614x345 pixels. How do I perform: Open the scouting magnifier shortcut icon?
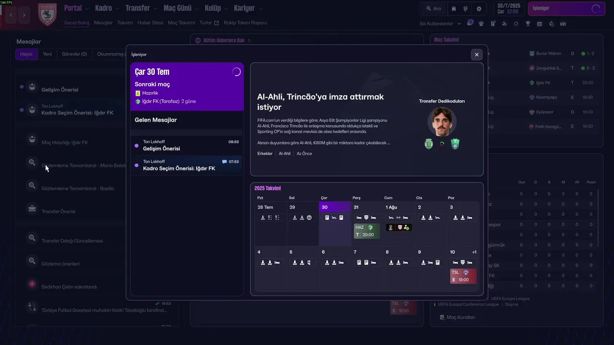504,23
